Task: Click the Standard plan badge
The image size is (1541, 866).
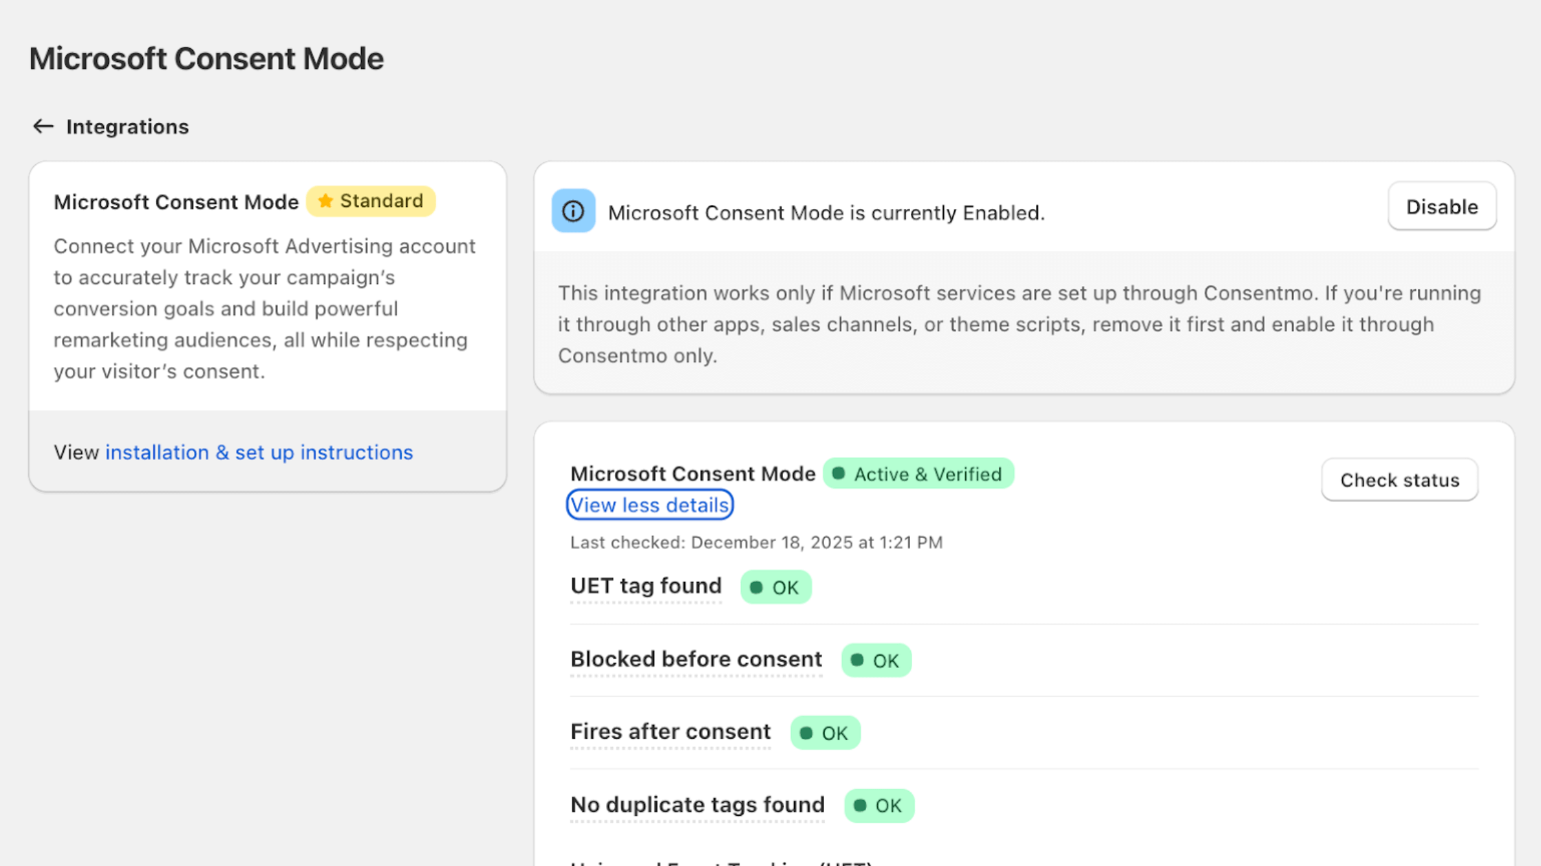Action: (371, 201)
